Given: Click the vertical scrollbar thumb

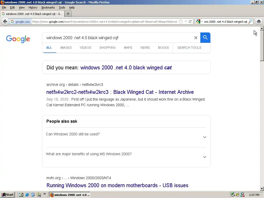Looking at the screenshot, I should pyautogui.click(x=262, y=46).
